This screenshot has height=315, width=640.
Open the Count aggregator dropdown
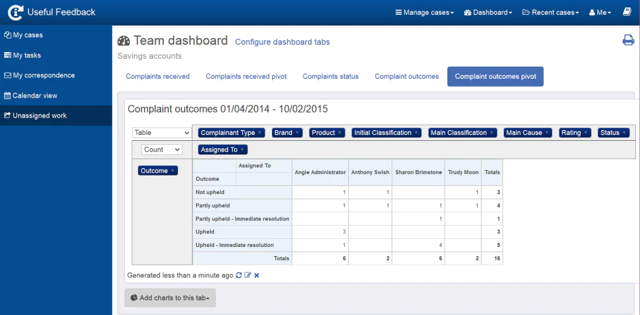point(162,149)
